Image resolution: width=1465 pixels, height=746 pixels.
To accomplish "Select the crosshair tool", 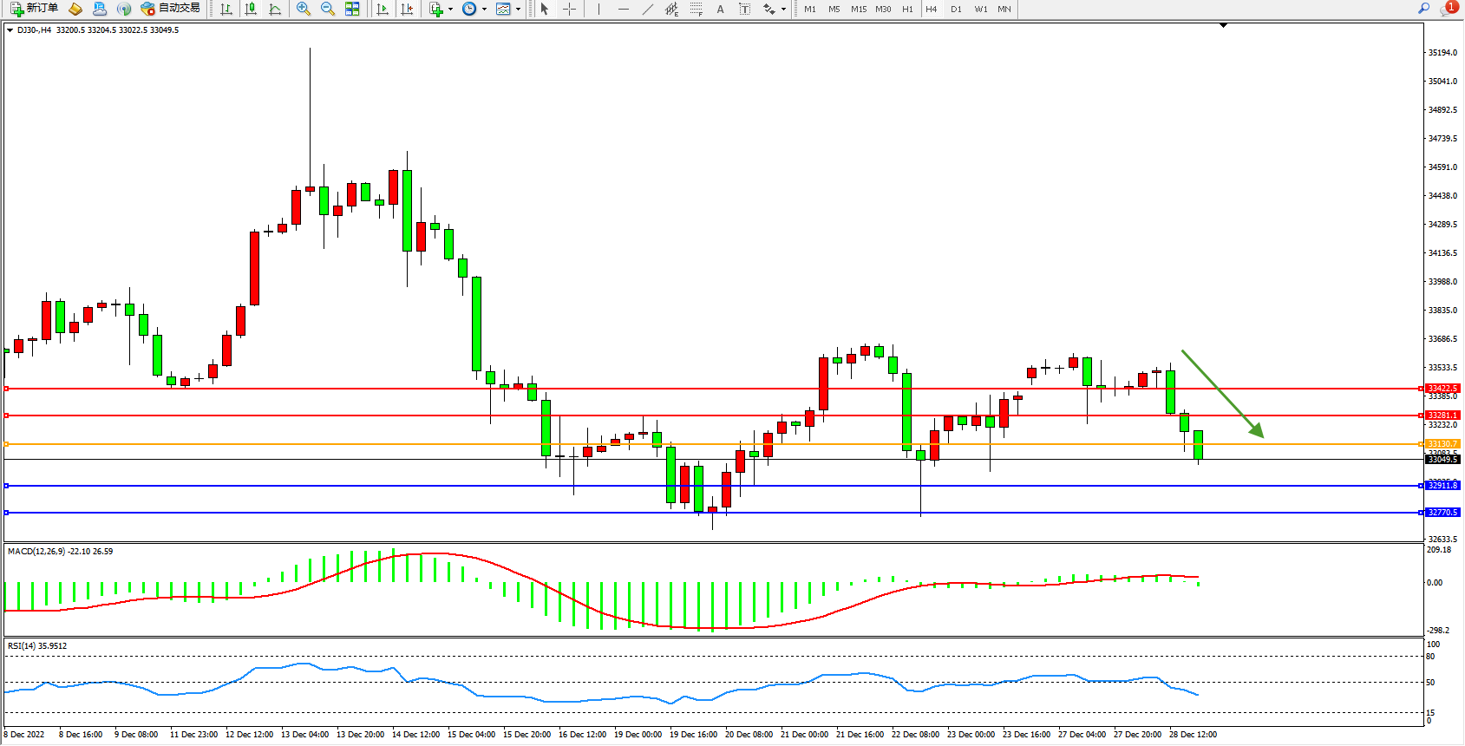I will click(x=570, y=9).
